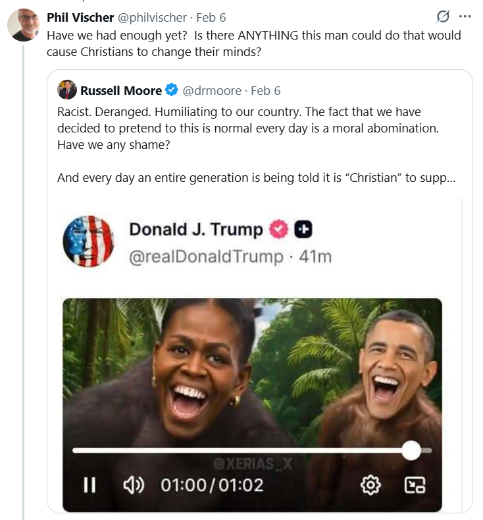Click the circle-slash icon beside the ellipsis
The image size is (483, 520).
(444, 16)
